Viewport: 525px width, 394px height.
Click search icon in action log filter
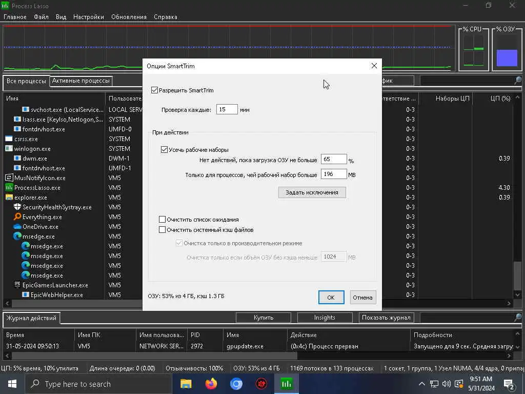[x=518, y=317]
